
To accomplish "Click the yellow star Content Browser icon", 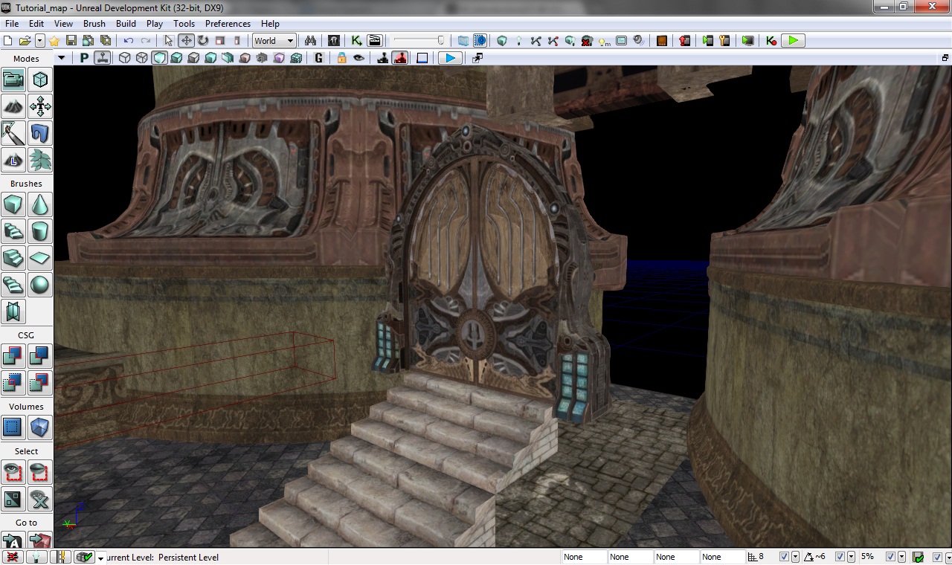I will (x=54, y=41).
